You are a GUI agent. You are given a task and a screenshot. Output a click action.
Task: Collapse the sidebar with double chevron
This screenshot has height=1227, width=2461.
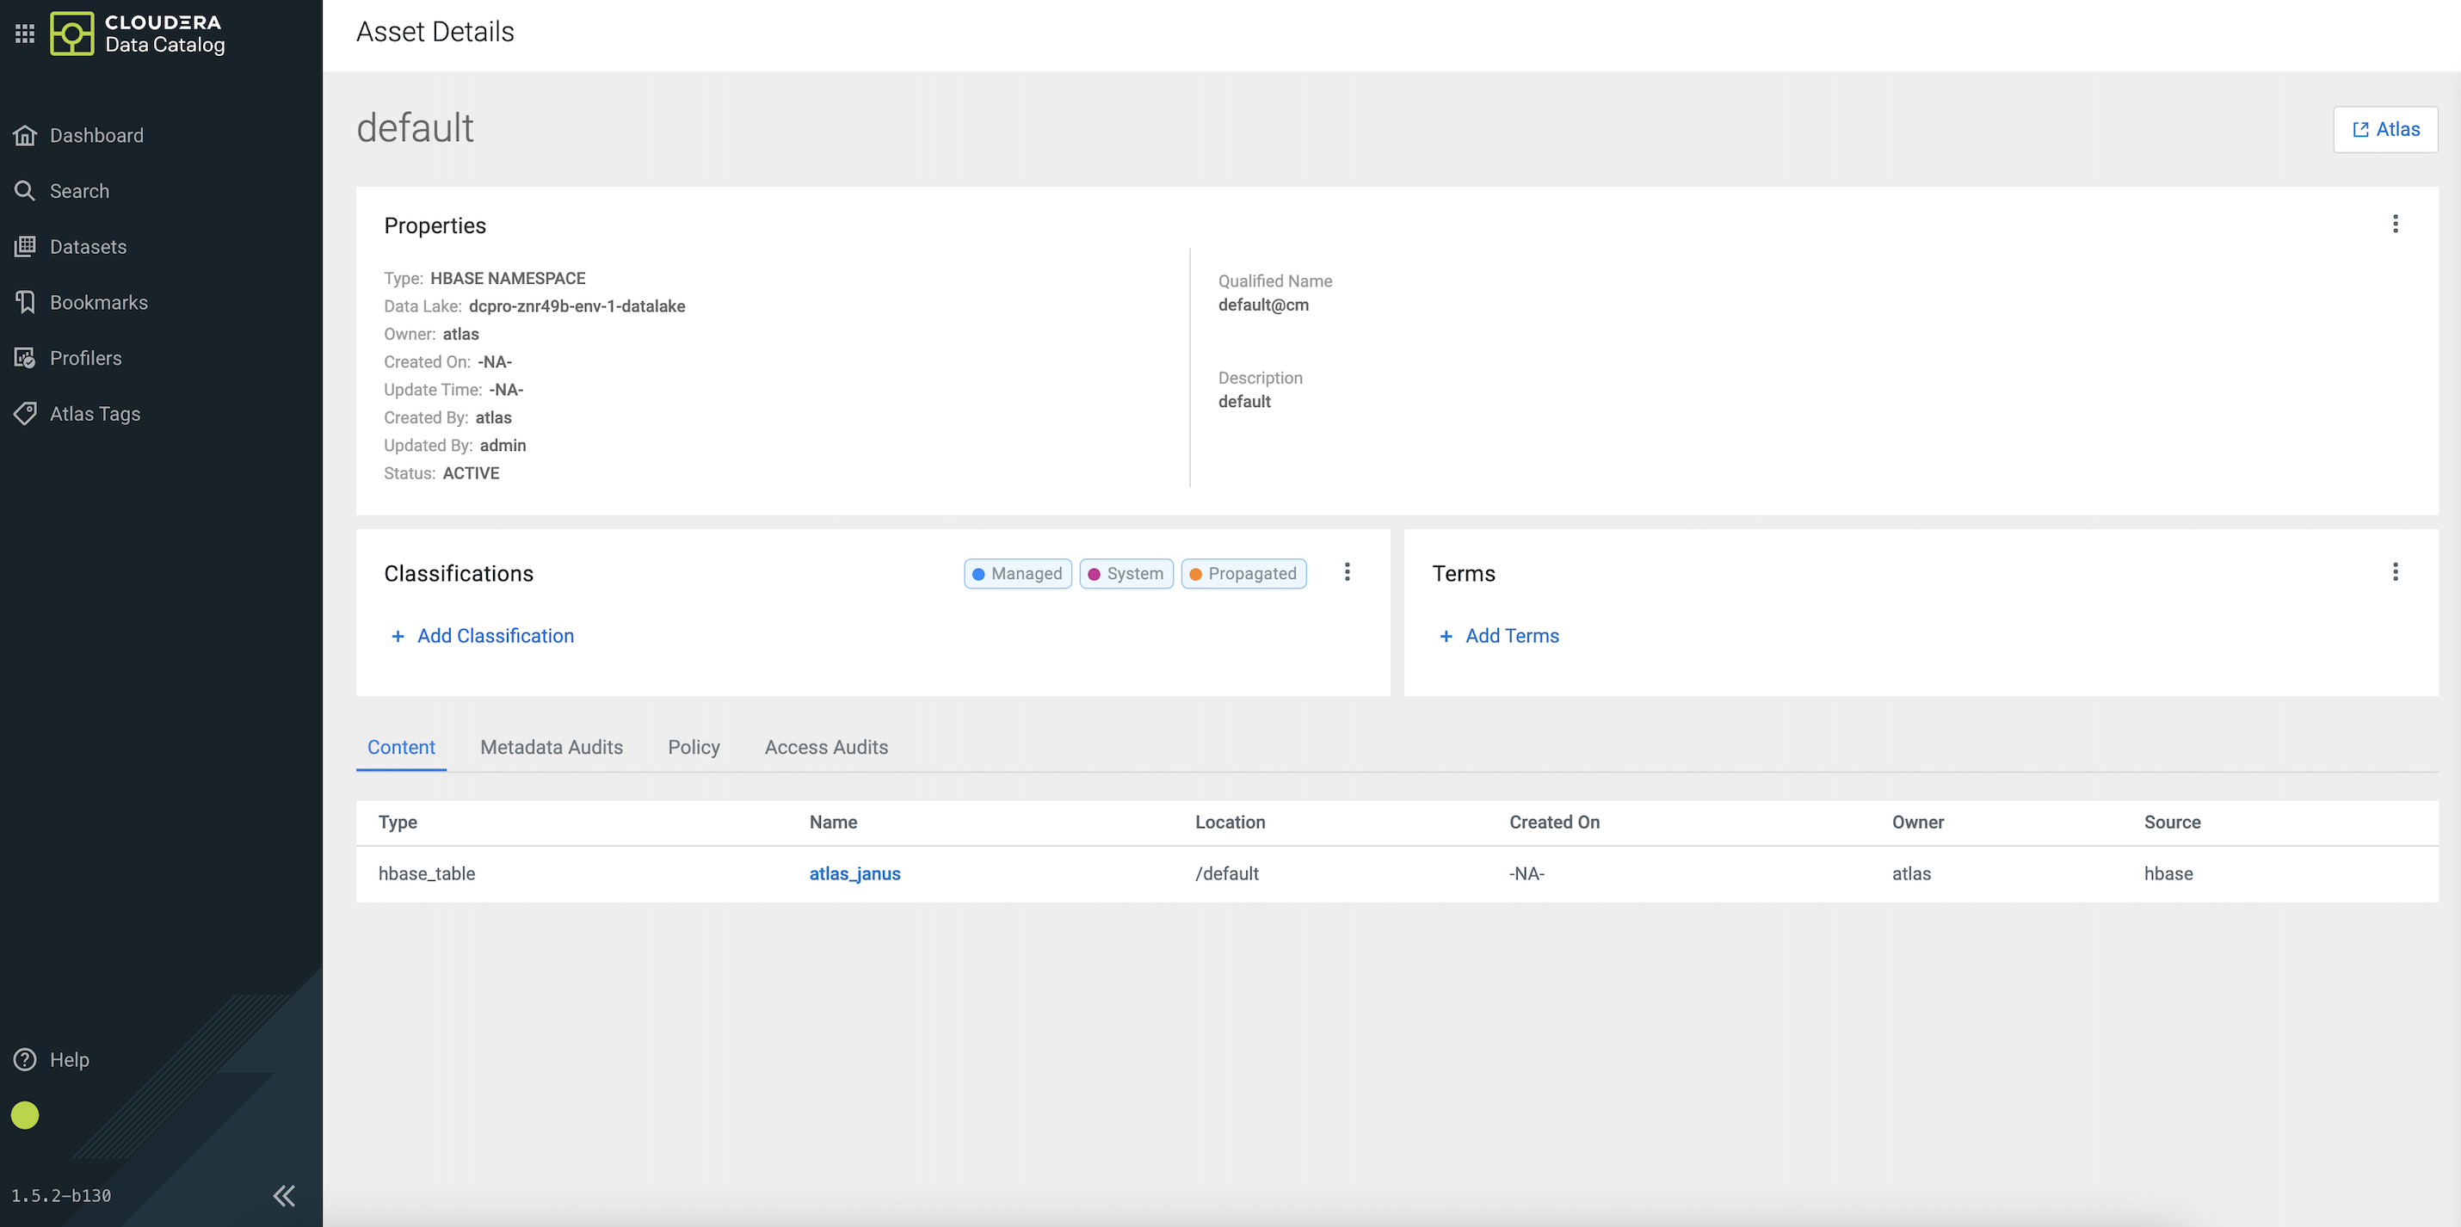pyautogui.click(x=284, y=1195)
